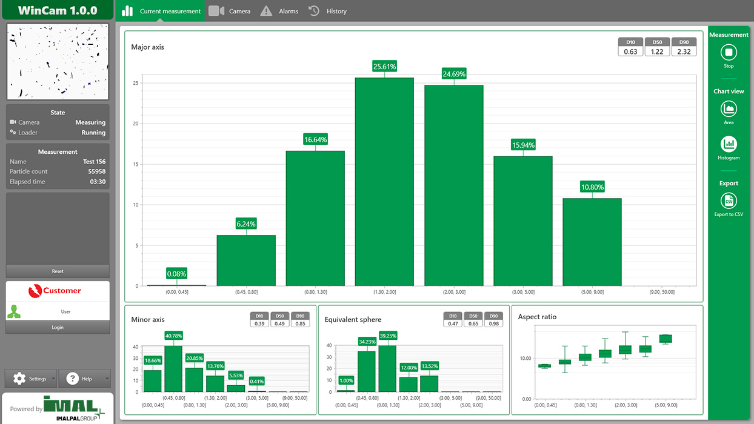Stop the current measurement
The image size is (754, 424).
[729, 53]
